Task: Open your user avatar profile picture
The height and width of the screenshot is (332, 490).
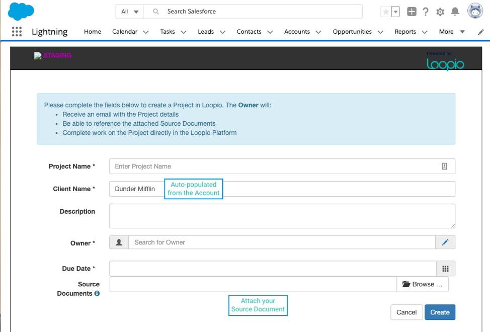Action: tap(475, 11)
